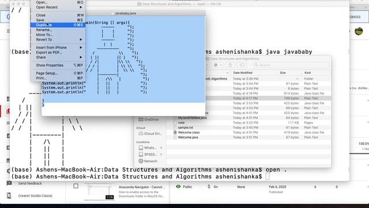Expand the Revert To submenu
The height and width of the screenshot is (208, 369).
click(58, 40)
